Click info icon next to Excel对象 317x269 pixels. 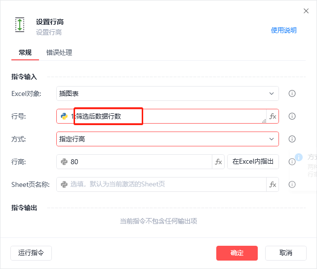click(x=292, y=93)
